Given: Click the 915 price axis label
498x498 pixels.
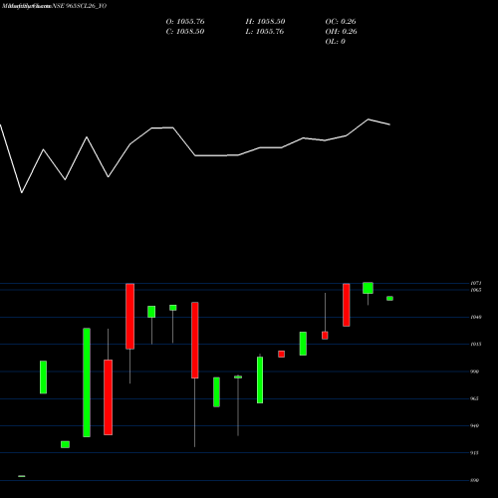Looking at the screenshot, I should (475, 453).
